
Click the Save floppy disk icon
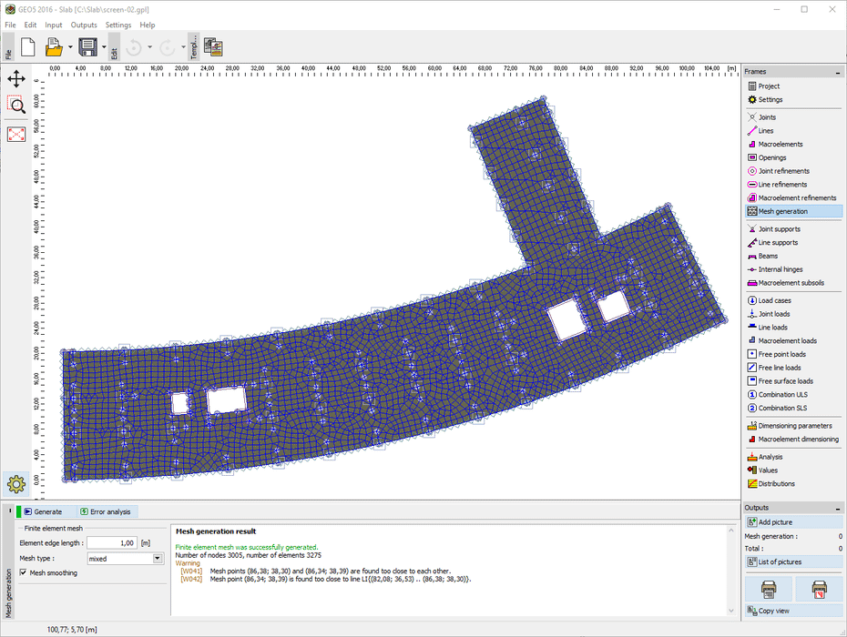coord(87,46)
